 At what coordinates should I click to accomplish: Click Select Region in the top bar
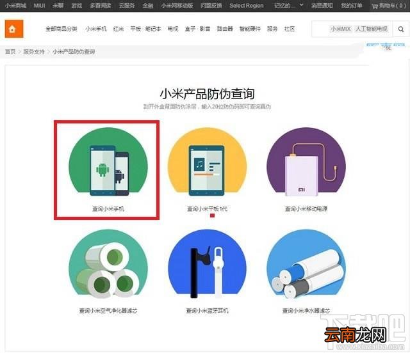pos(246,6)
